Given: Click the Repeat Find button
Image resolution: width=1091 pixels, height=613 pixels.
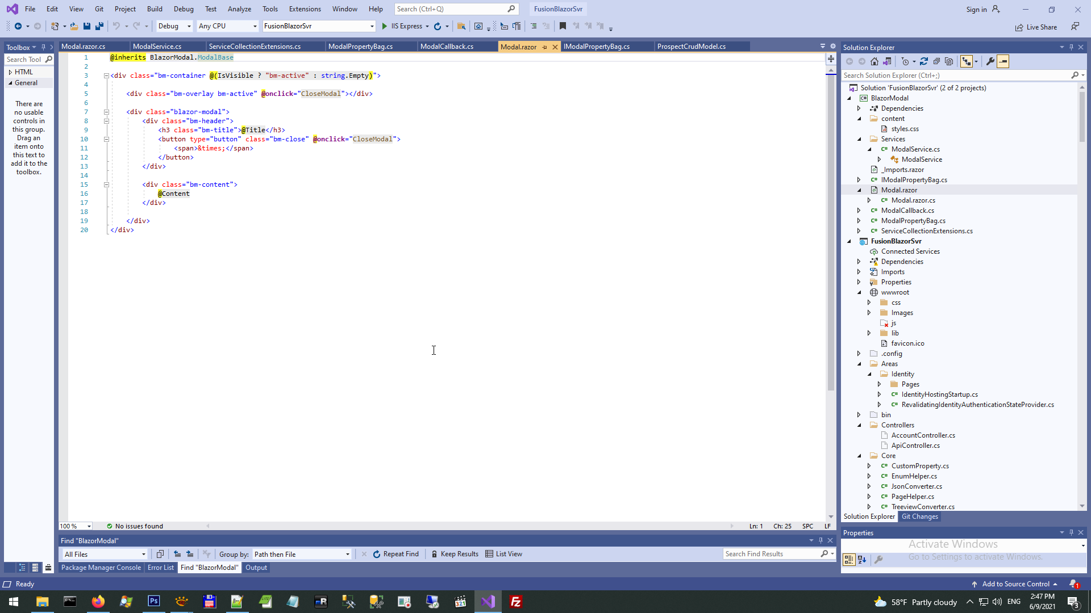Looking at the screenshot, I should (395, 554).
